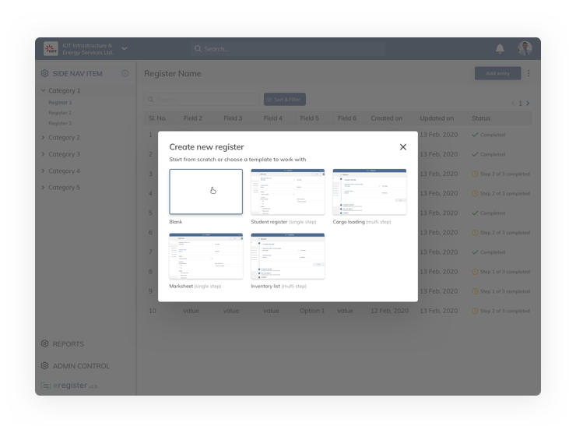Image resolution: width=576 pixels, height=433 pixels.
Task: Click Step 1 of 3 status in row 8
Action: 504,272
